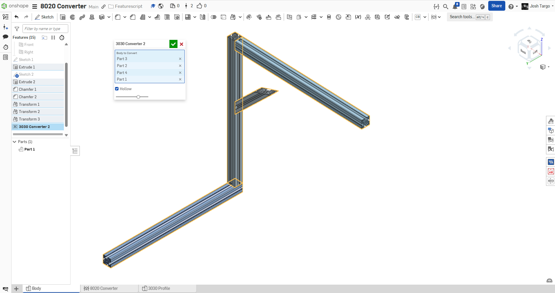Switch to the 8020 Converter tab

pyautogui.click(x=109, y=288)
